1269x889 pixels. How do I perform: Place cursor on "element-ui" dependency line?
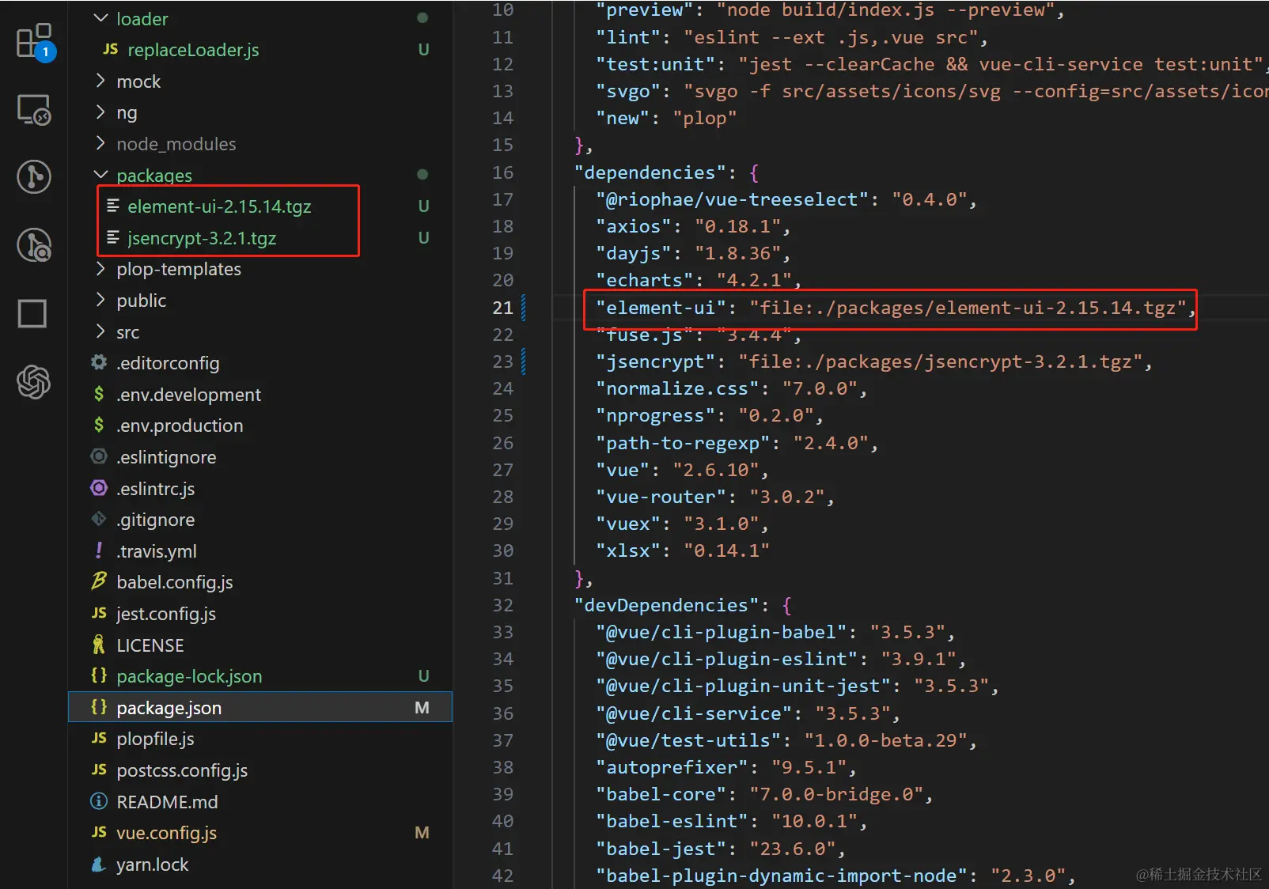(896, 308)
